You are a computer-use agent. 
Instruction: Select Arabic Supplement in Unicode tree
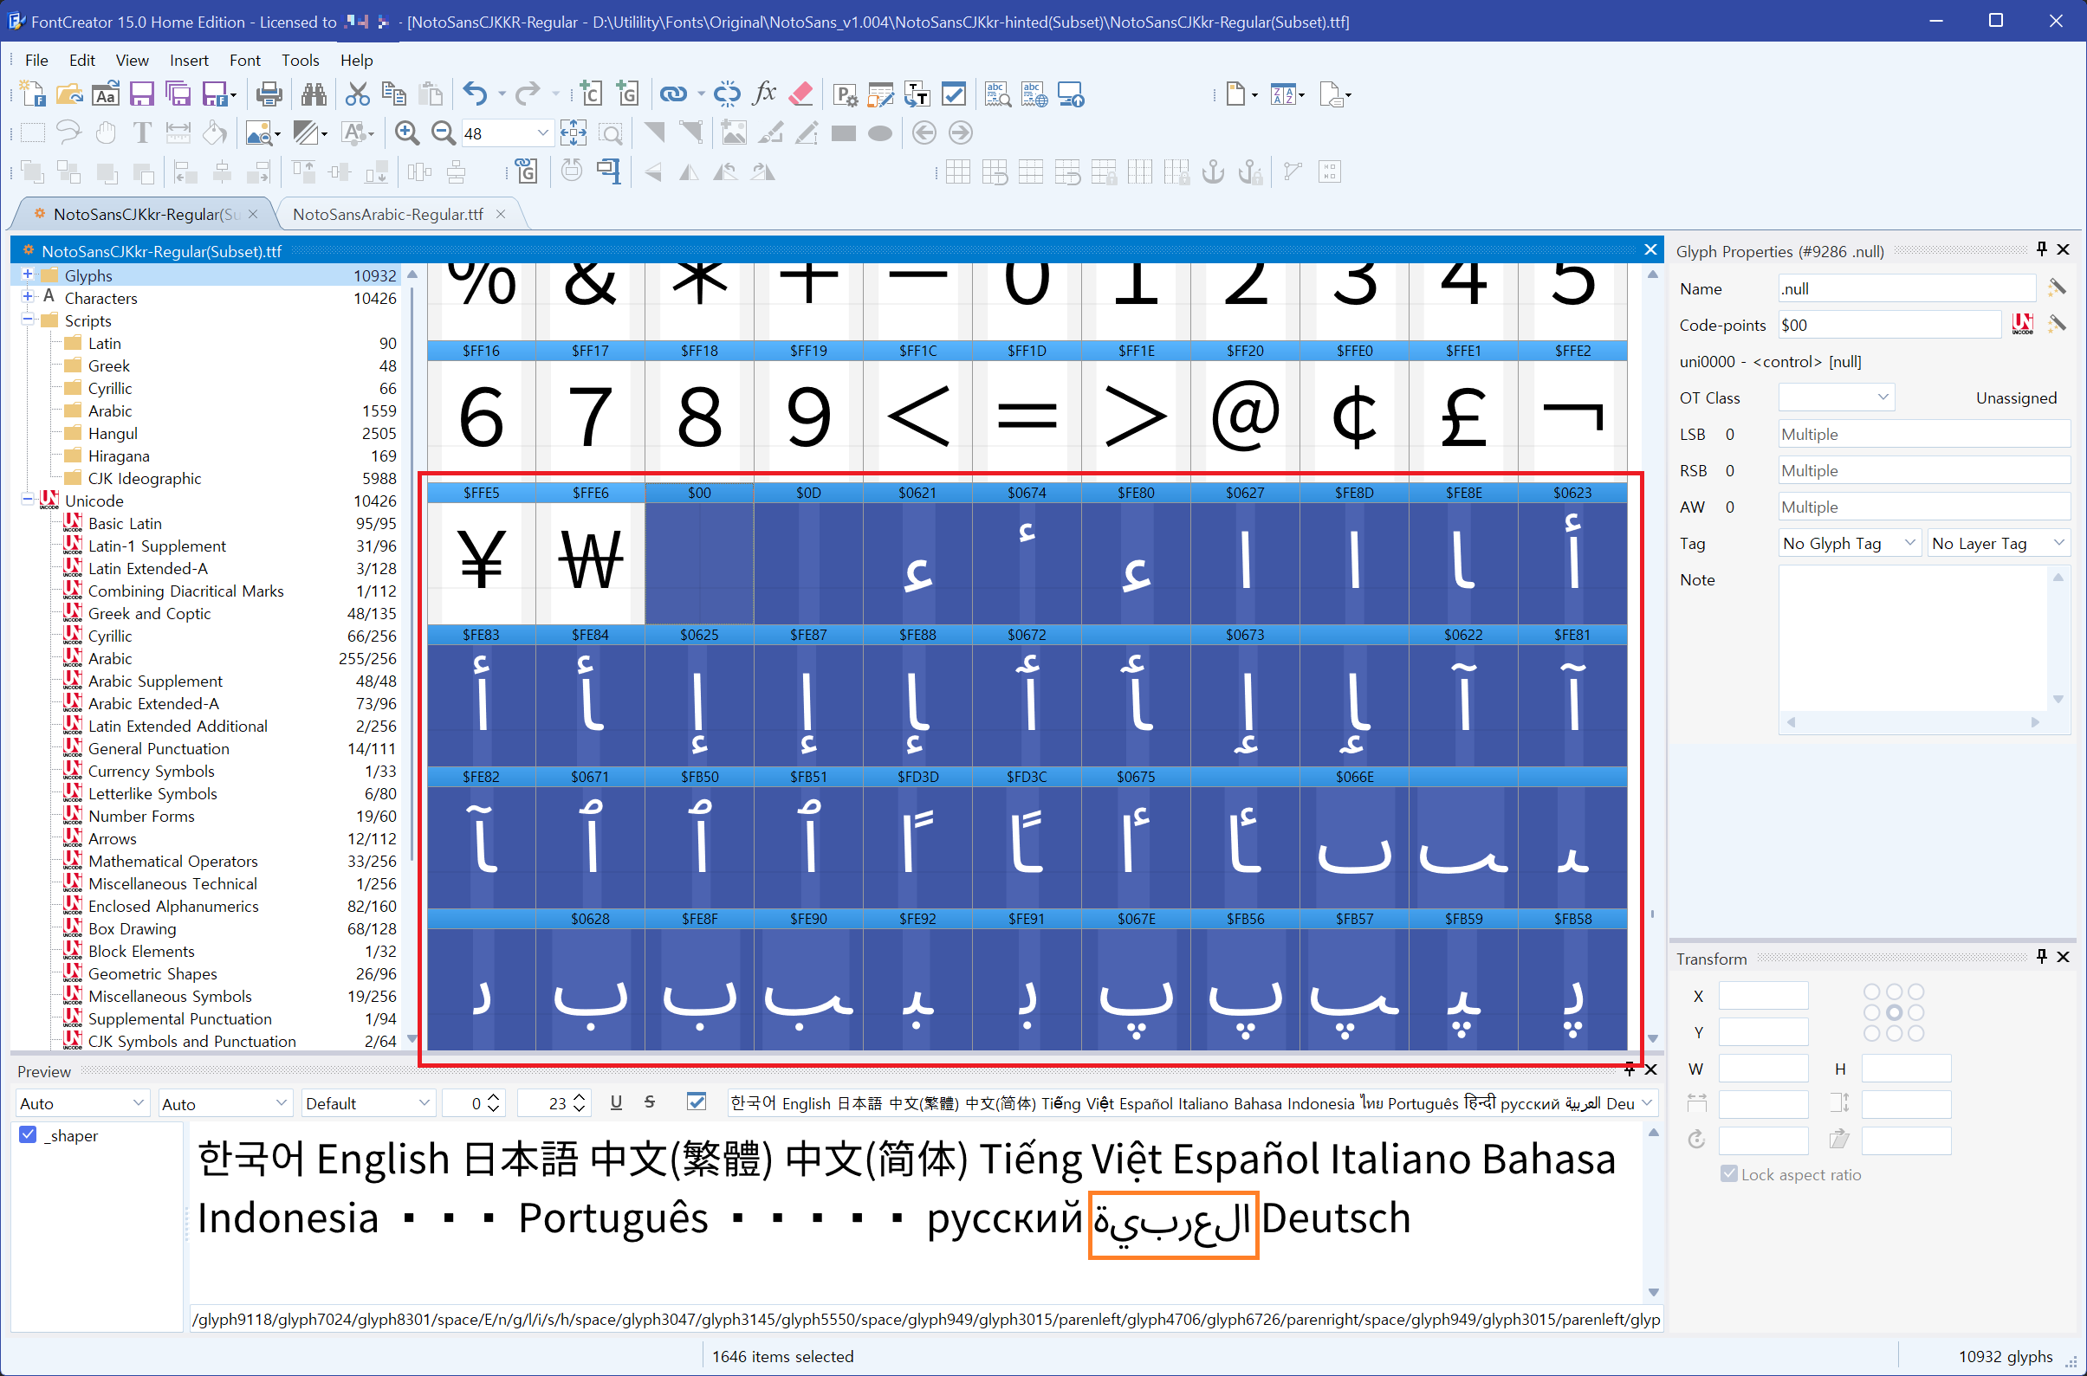(154, 681)
